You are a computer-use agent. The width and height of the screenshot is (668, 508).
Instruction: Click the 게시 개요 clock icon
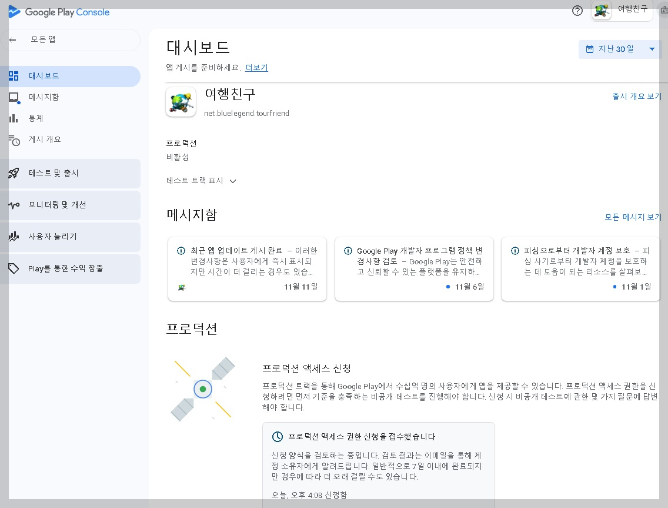click(x=14, y=140)
